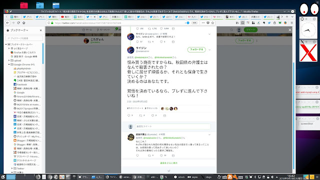Click フォローする button on background profile
Screen dimensions: 320x180
(x=244, y=40)
